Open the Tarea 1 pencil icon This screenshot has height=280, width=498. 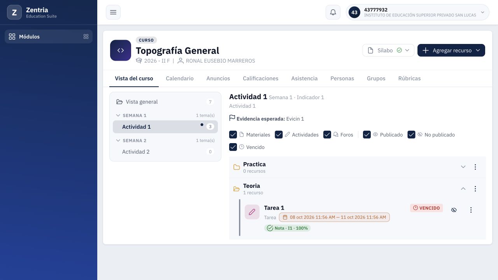point(252,212)
